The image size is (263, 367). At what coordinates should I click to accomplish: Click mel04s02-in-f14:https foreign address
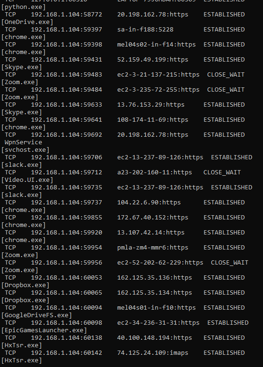[x=157, y=45]
